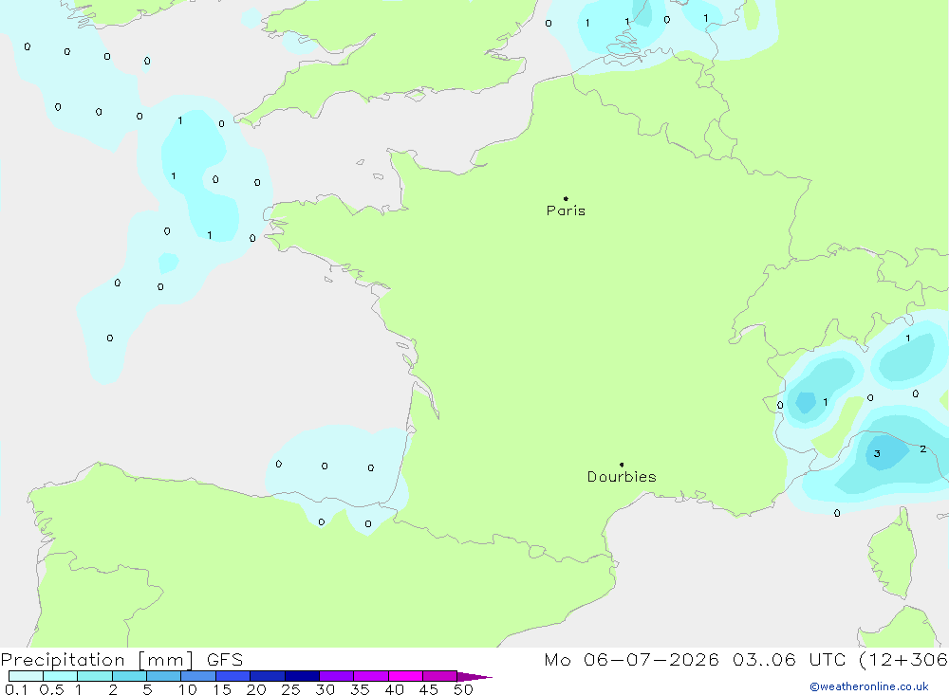This screenshot has width=949, height=695.
Task: Click the '25' legend scale number
Action: 291,689
